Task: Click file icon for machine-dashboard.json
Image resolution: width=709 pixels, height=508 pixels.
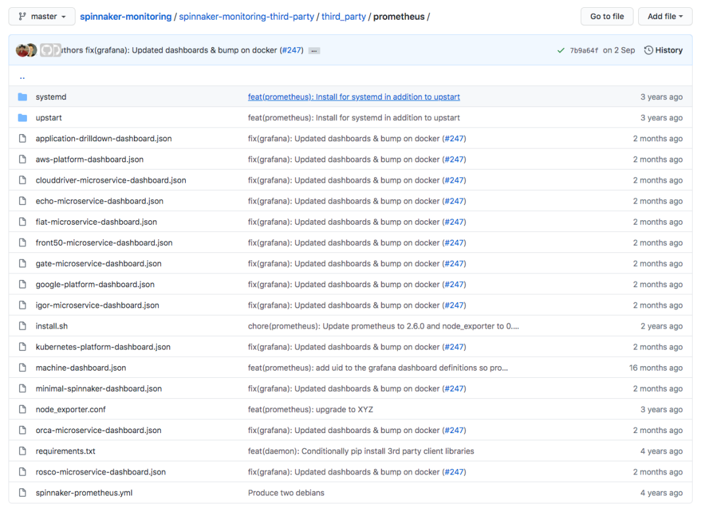Action: click(x=22, y=367)
